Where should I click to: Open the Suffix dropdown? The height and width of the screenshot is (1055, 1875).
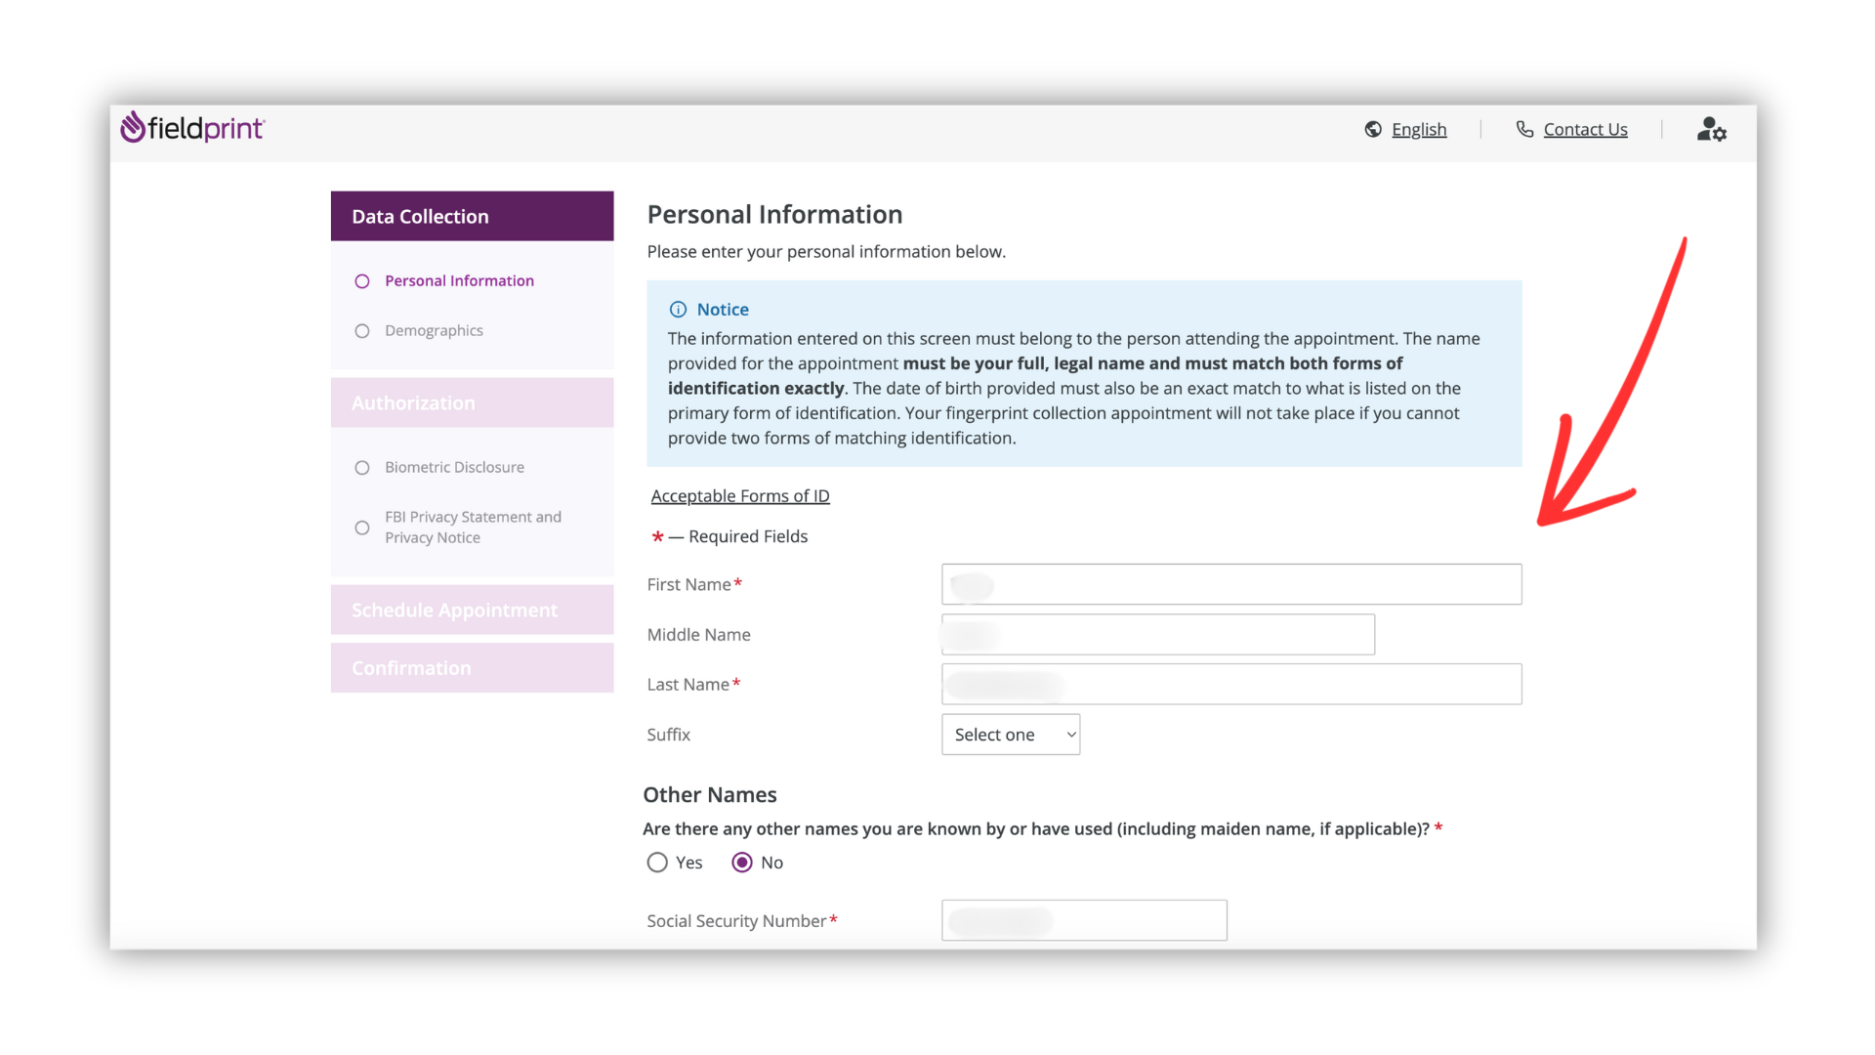pos(1011,735)
